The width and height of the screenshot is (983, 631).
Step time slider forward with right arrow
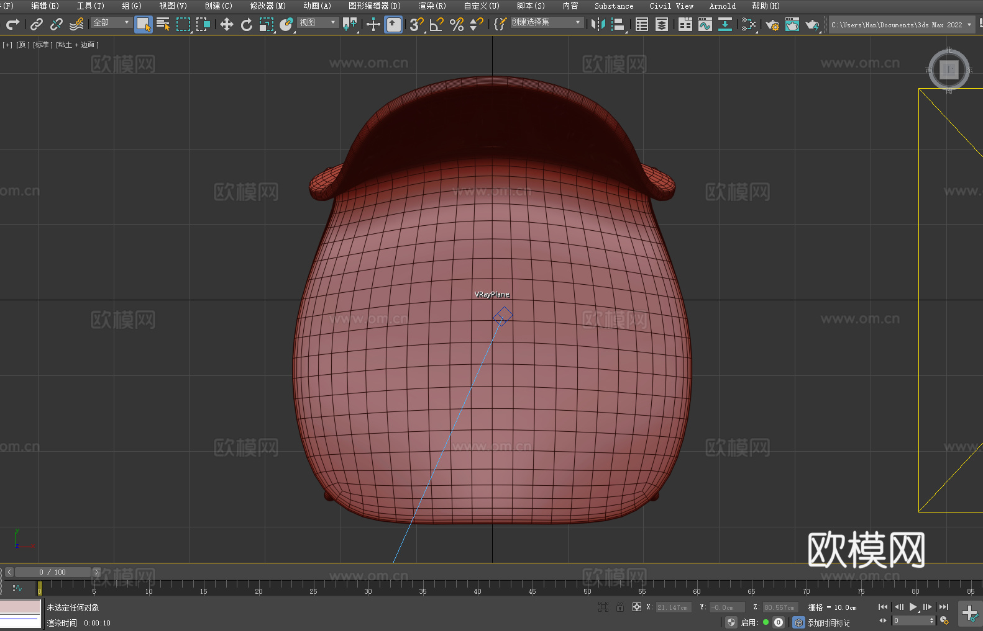pyautogui.click(x=96, y=572)
